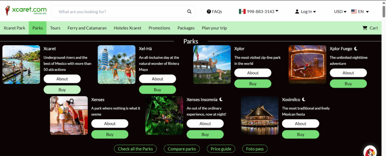Click the Xel-Há lighthouse thumbnail image

tap(116, 64)
